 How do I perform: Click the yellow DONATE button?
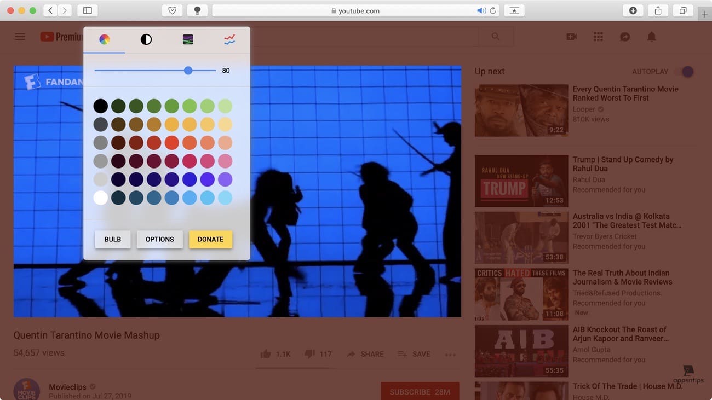[211, 239]
